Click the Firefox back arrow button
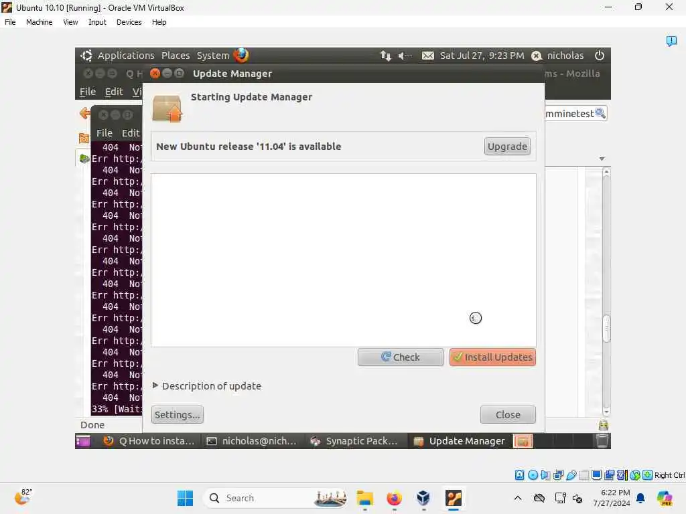686x514 pixels. click(x=85, y=113)
